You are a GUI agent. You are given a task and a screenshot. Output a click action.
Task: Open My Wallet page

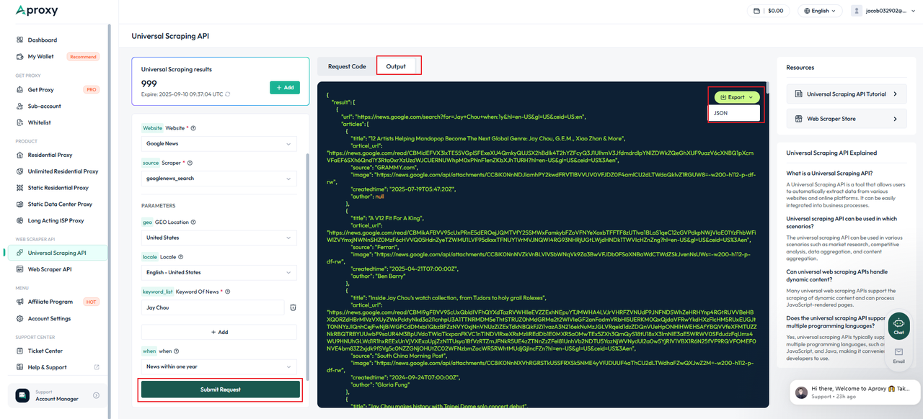40,56
